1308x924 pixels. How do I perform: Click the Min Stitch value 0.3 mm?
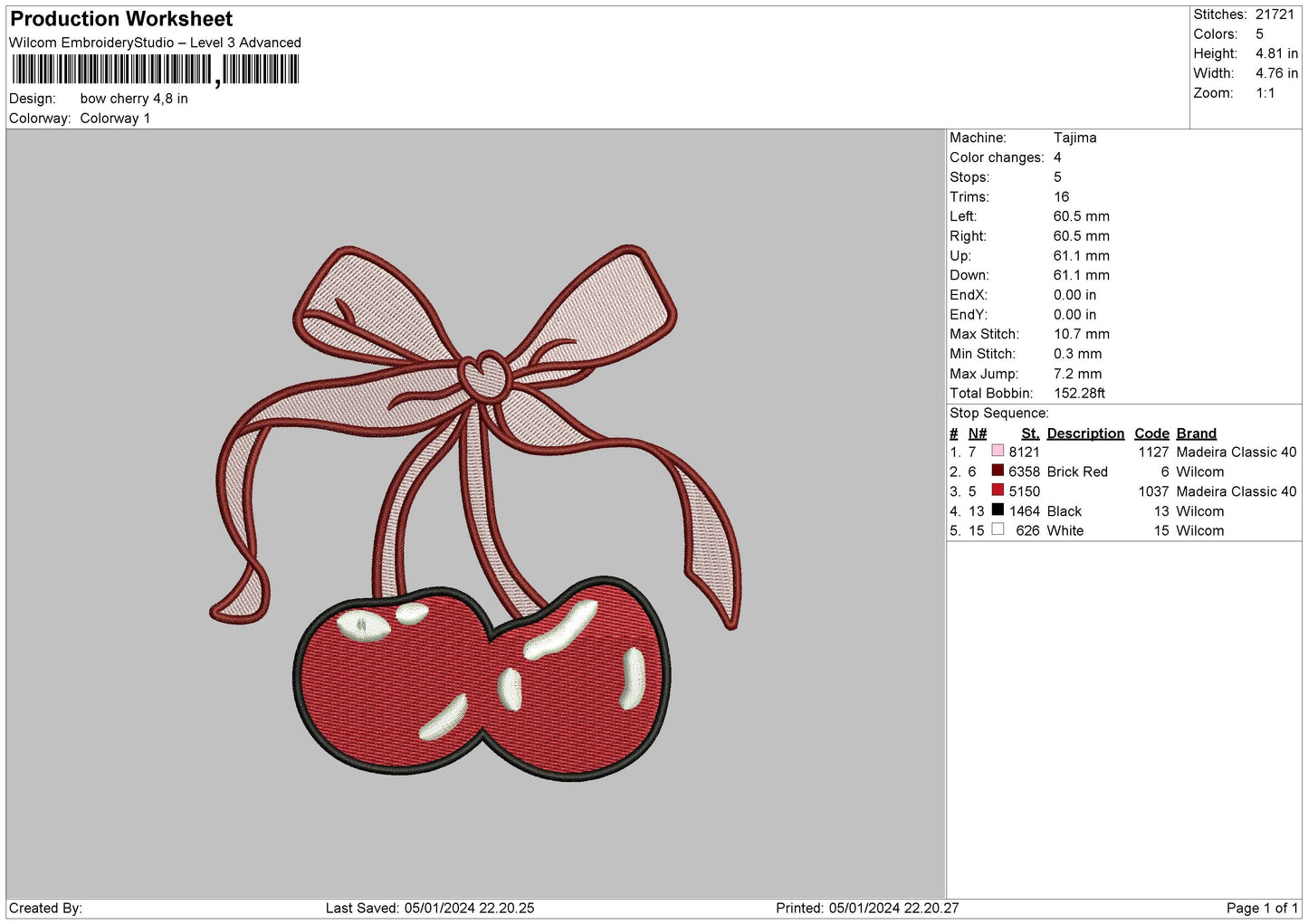1078,354
